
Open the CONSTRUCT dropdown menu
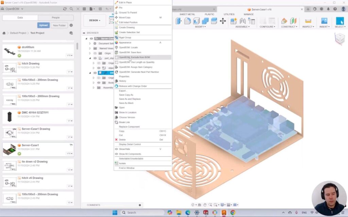click(289, 27)
